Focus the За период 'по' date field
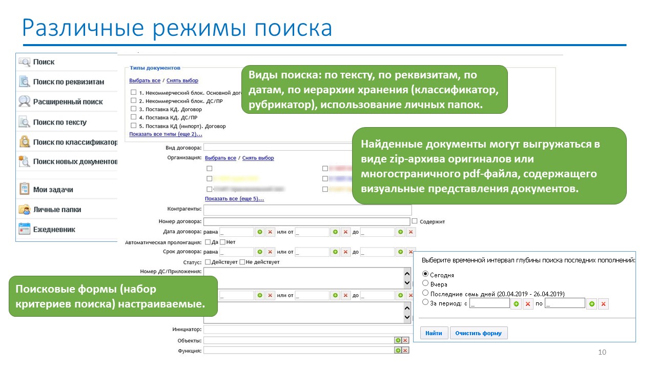The height and width of the screenshot is (369, 656). tap(565, 303)
